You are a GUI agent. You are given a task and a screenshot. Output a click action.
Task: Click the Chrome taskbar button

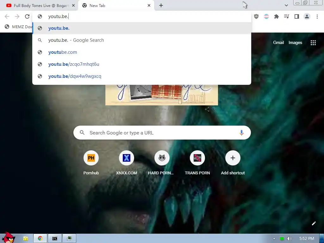tap(40, 239)
